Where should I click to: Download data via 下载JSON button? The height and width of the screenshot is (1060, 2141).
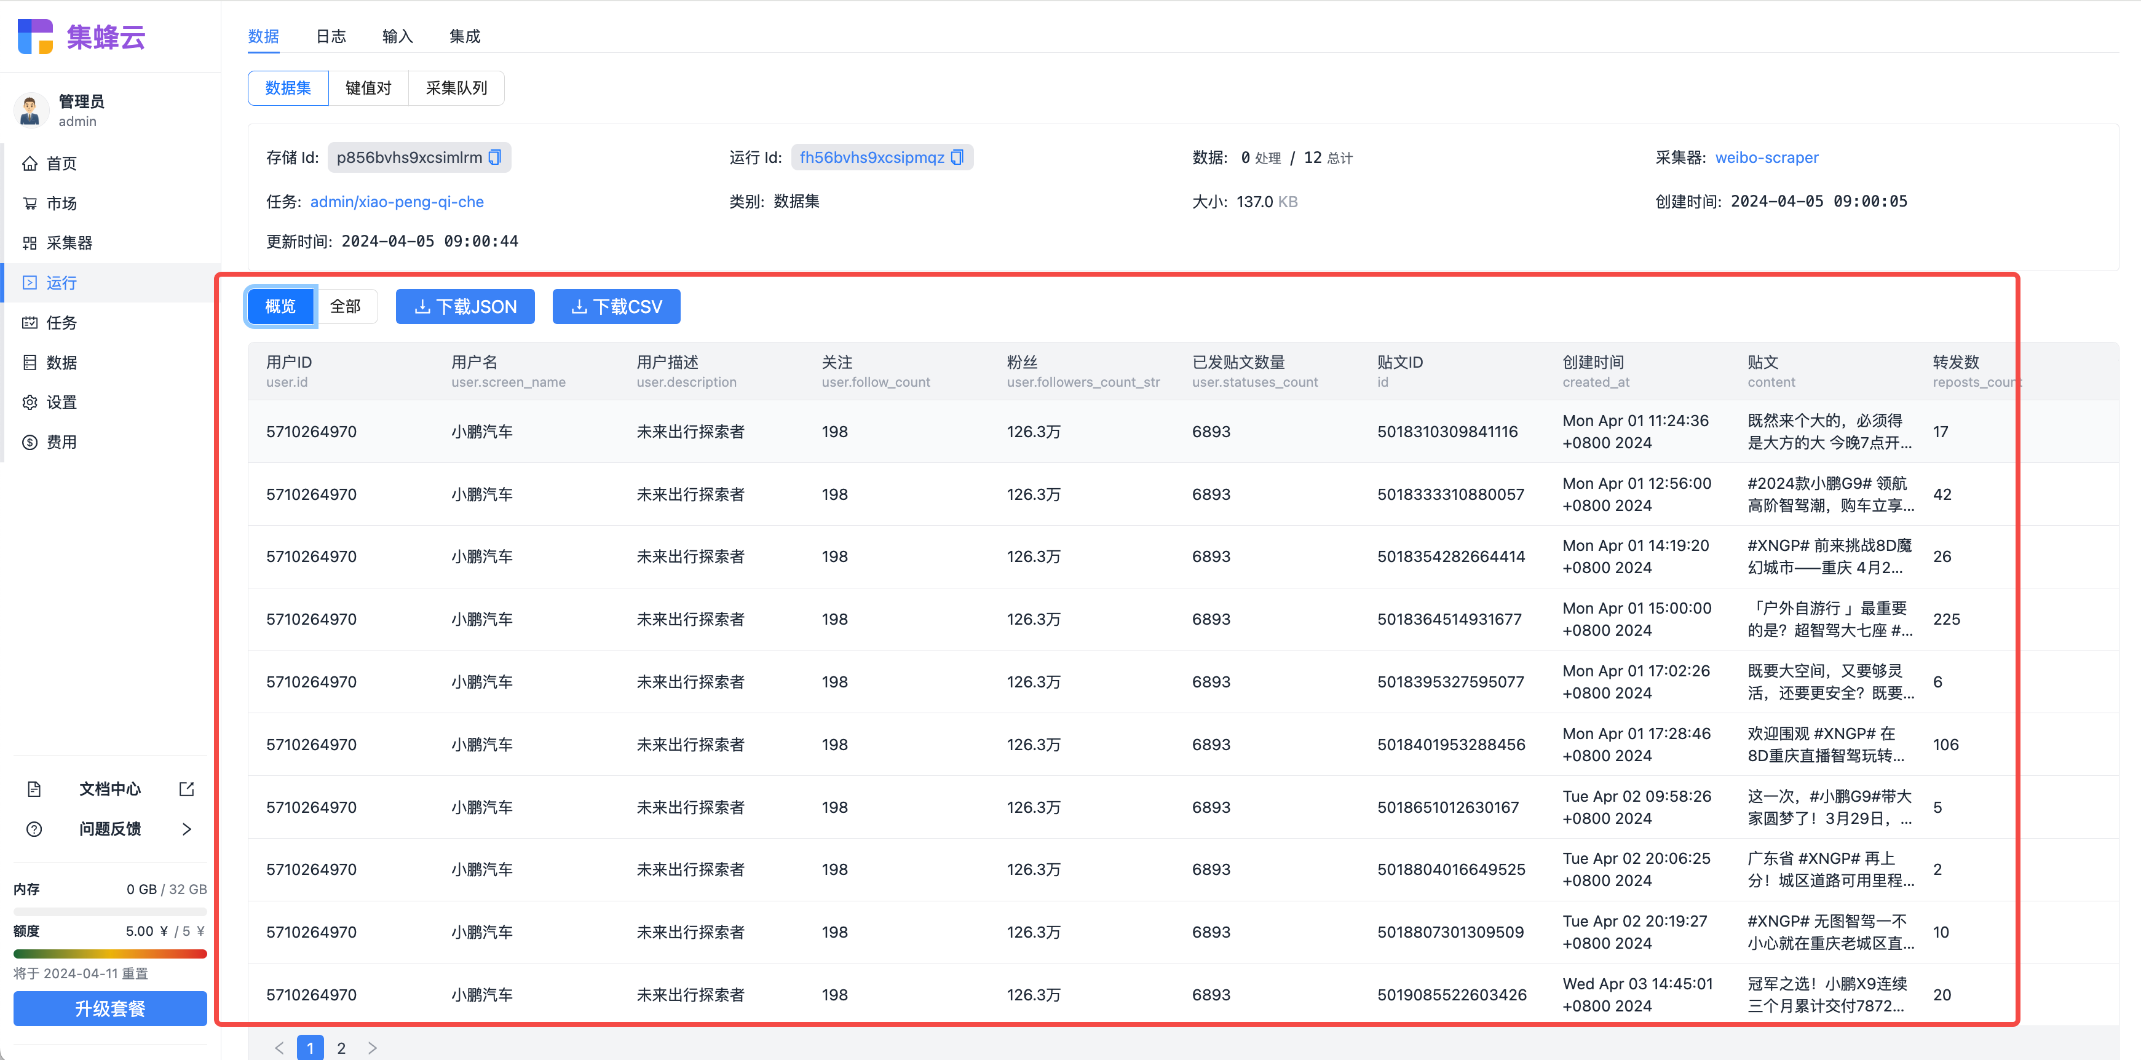tap(465, 307)
